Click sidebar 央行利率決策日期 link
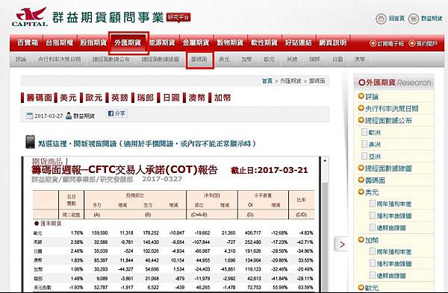Viewport: 448px width, 293px height. coord(392,109)
